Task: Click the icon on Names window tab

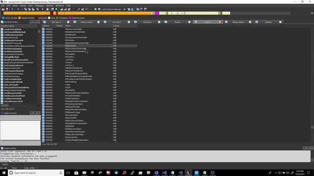Action: 75,22
